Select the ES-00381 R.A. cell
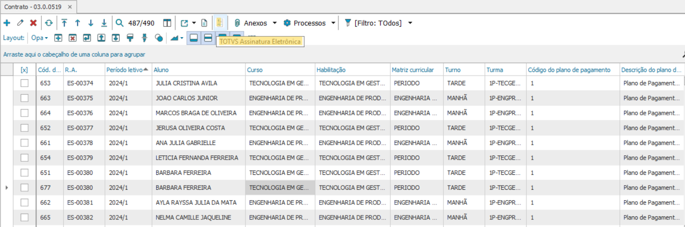 click(84, 203)
